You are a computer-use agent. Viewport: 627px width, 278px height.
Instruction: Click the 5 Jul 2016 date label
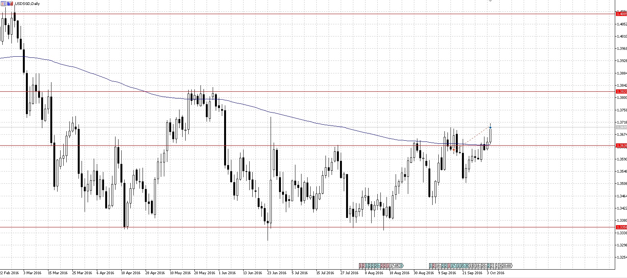click(x=301, y=273)
